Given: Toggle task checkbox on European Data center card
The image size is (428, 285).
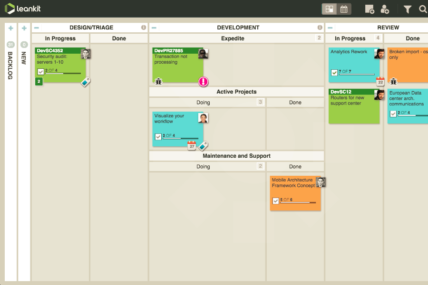Looking at the screenshot, I should (x=393, y=114).
